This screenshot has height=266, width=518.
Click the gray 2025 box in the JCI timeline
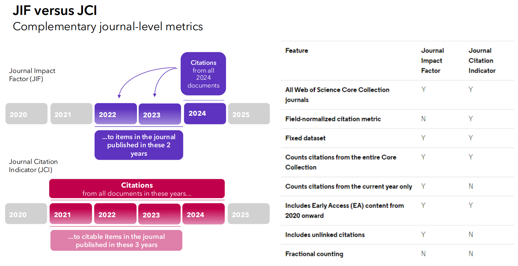[248, 214]
